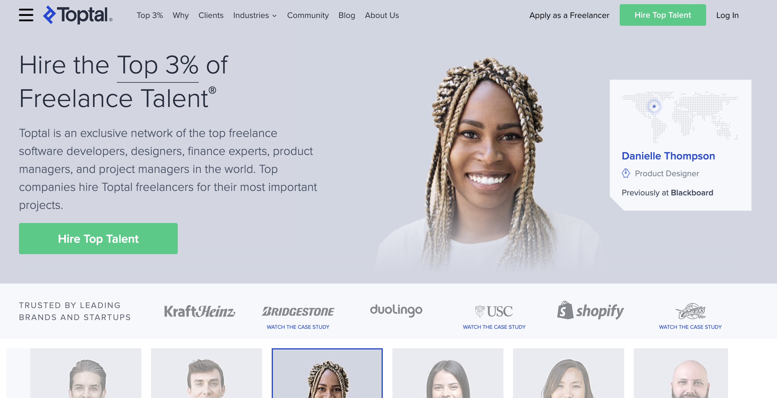Open Danielle Thompson's profile name
The image size is (777, 398).
[x=668, y=156]
